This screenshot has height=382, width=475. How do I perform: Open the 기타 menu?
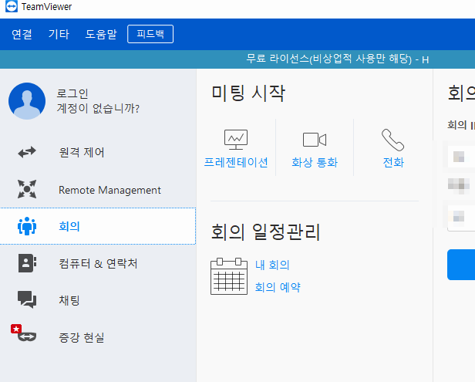click(59, 34)
